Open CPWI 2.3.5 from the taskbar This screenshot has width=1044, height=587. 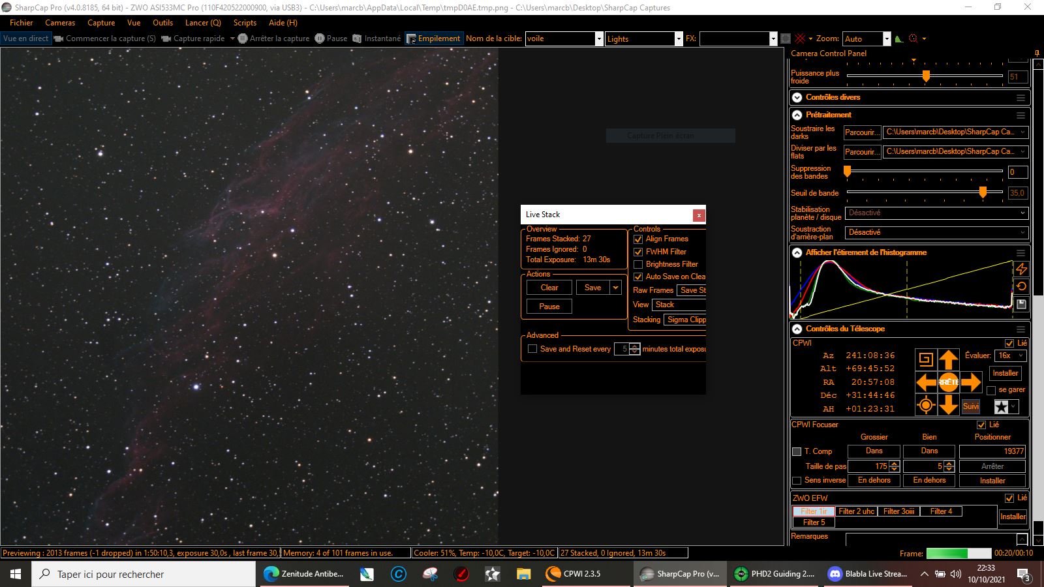pyautogui.click(x=574, y=574)
